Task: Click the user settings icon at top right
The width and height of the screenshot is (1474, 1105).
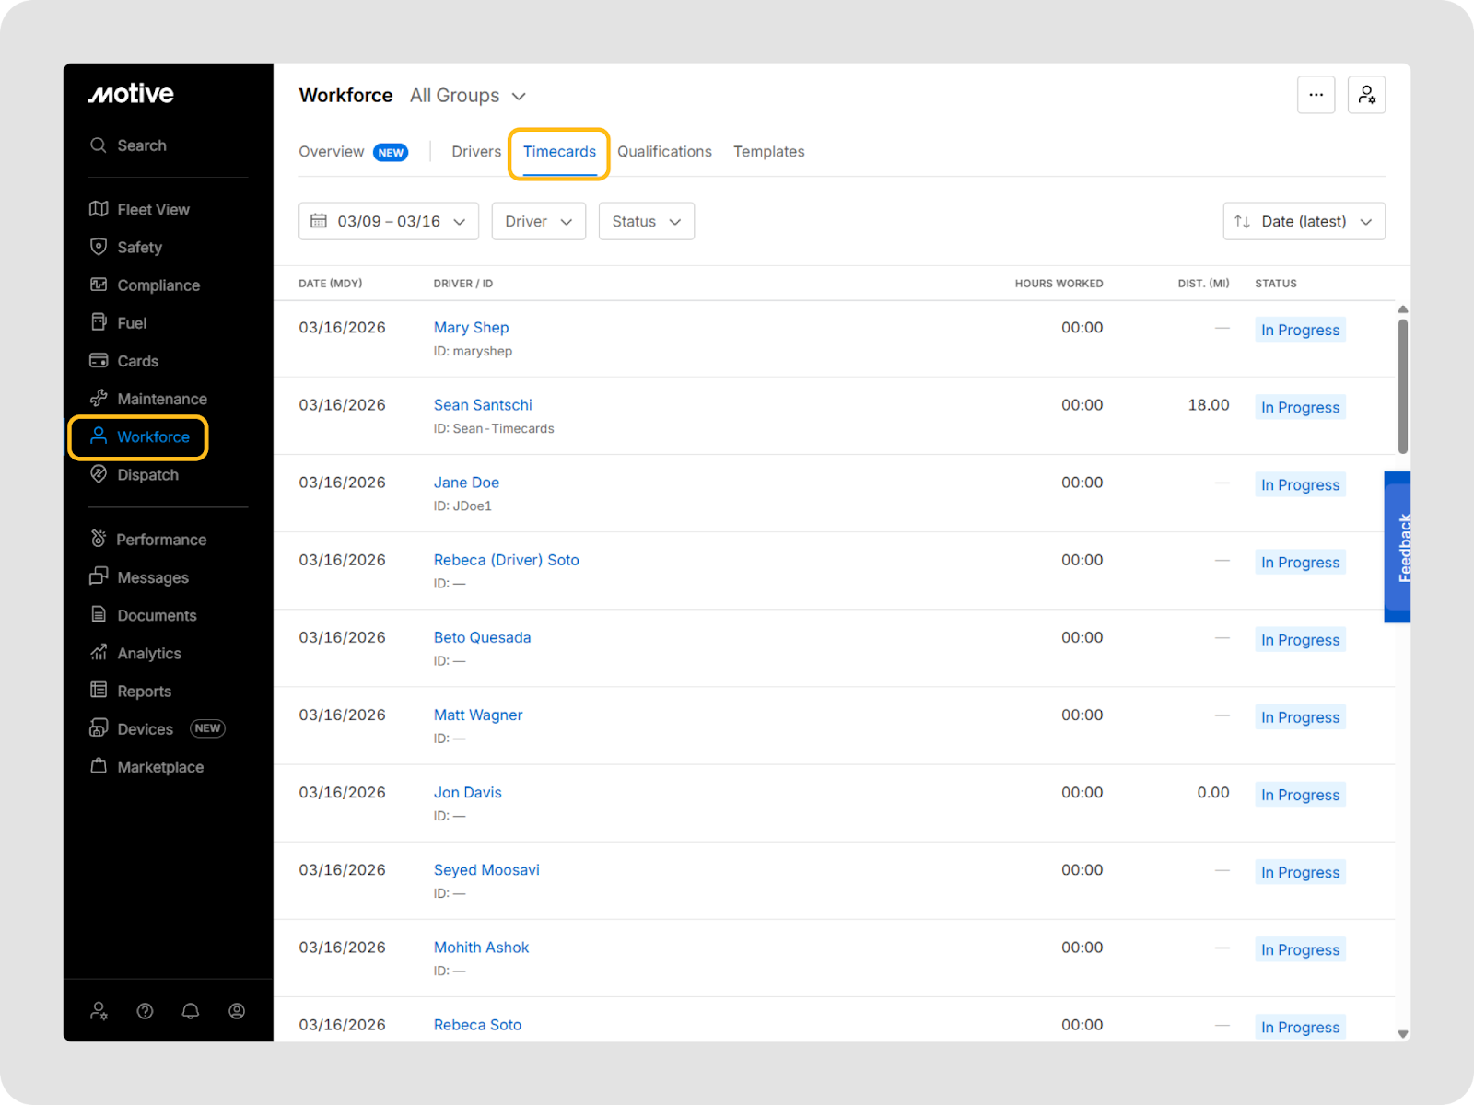Action: (x=1366, y=95)
